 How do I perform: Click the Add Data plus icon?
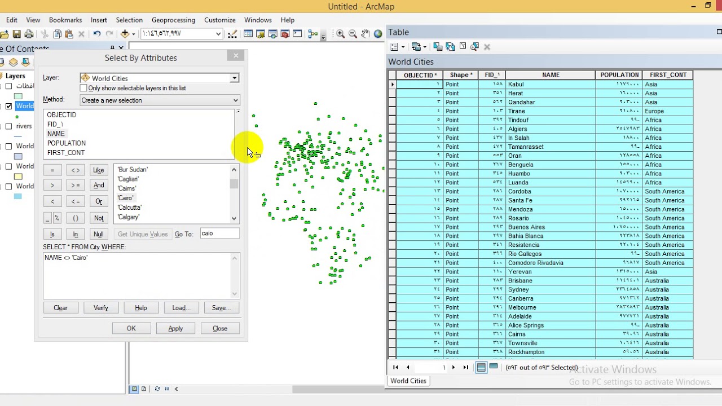coord(125,34)
